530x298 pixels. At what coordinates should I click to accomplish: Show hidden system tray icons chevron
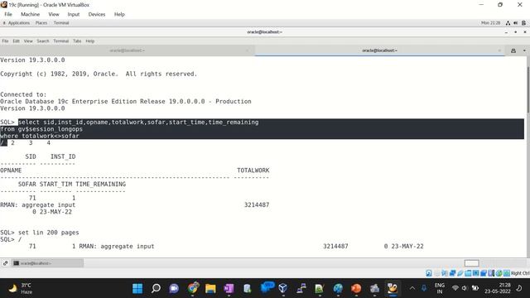412,288
